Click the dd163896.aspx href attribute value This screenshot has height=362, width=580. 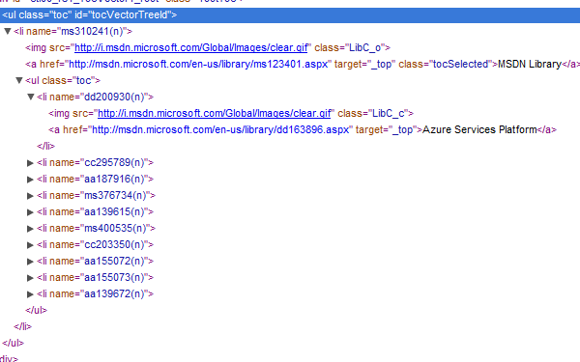220,130
